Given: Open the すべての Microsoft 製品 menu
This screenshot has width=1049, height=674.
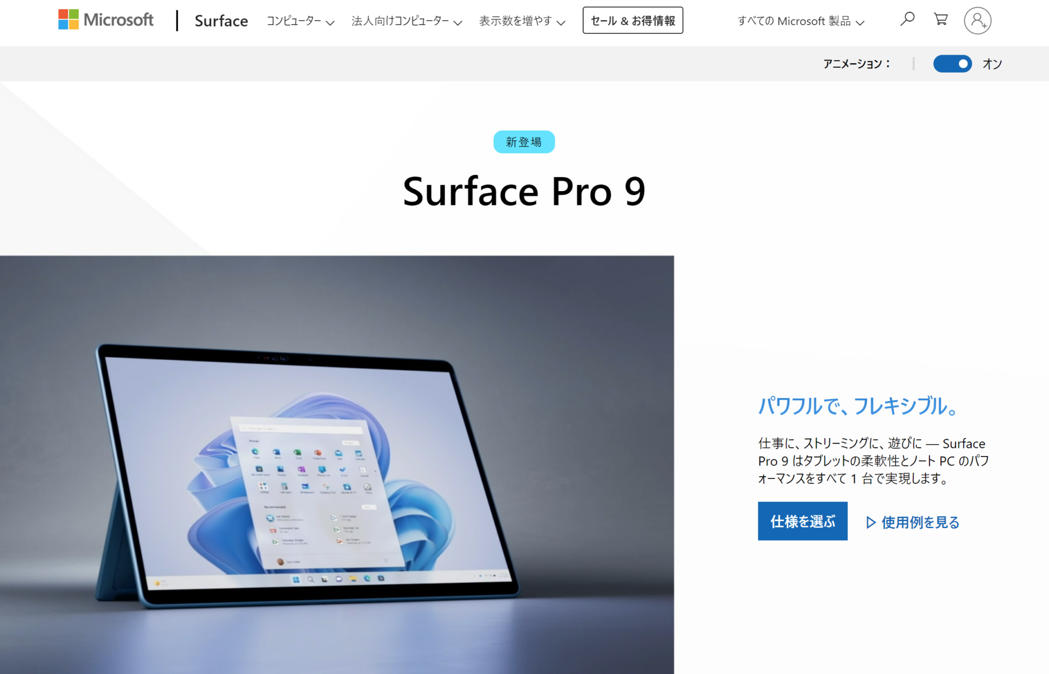Looking at the screenshot, I should pos(800,21).
